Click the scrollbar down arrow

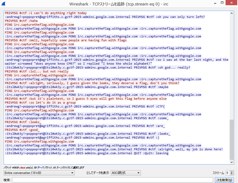[232, 162]
